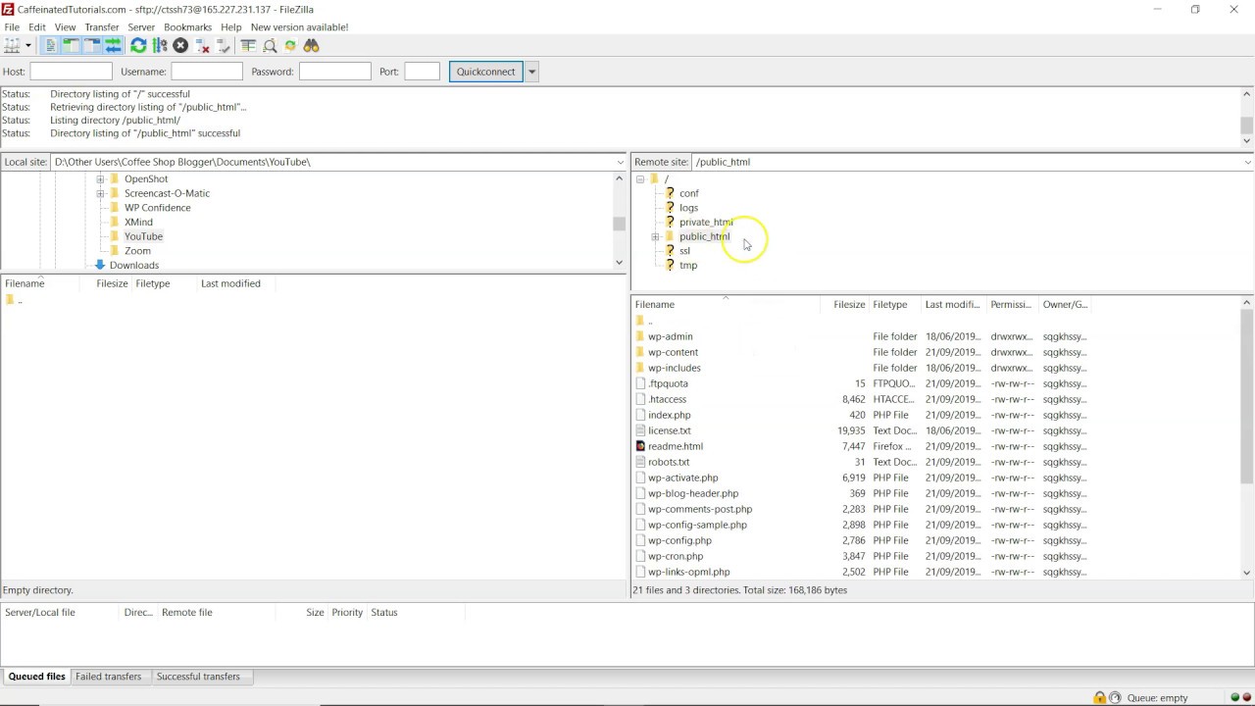Image resolution: width=1255 pixels, height=706 pixels.
Task: Collapse the remote root directory
Action: tap(640, 179)
